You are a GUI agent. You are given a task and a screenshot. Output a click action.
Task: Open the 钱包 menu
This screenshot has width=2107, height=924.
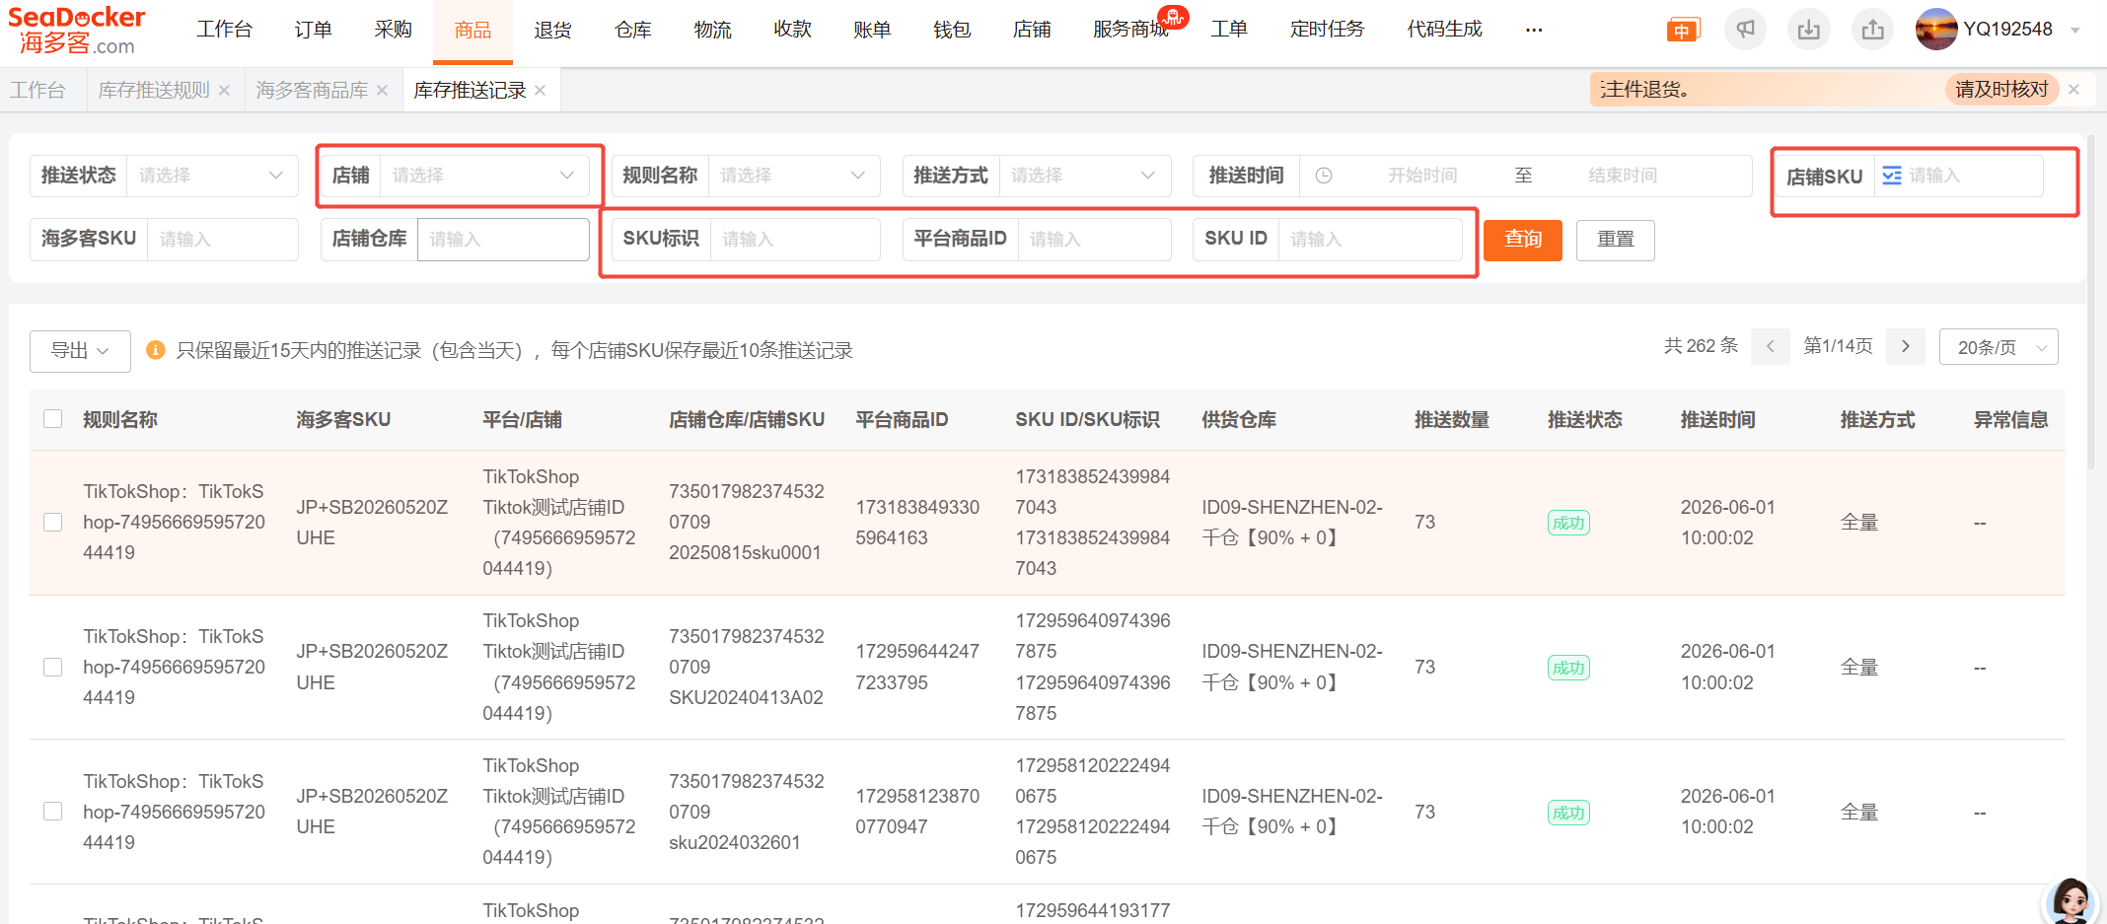(x=952, y=30)
